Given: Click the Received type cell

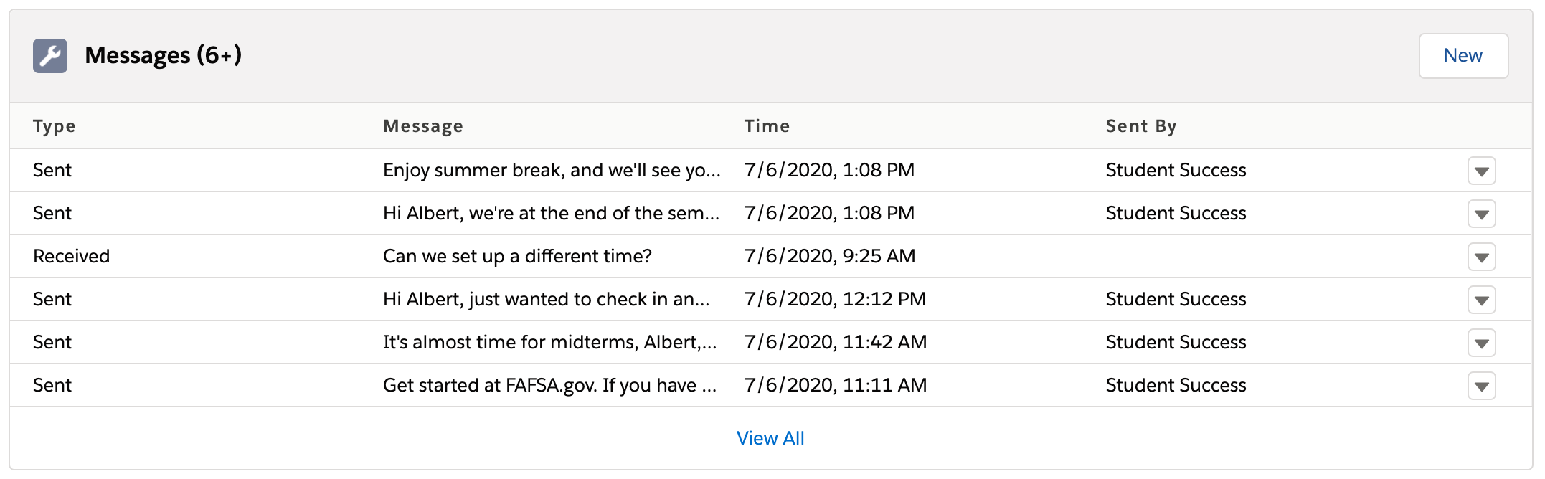Looking at the screenshot, I should coord(72,256).
